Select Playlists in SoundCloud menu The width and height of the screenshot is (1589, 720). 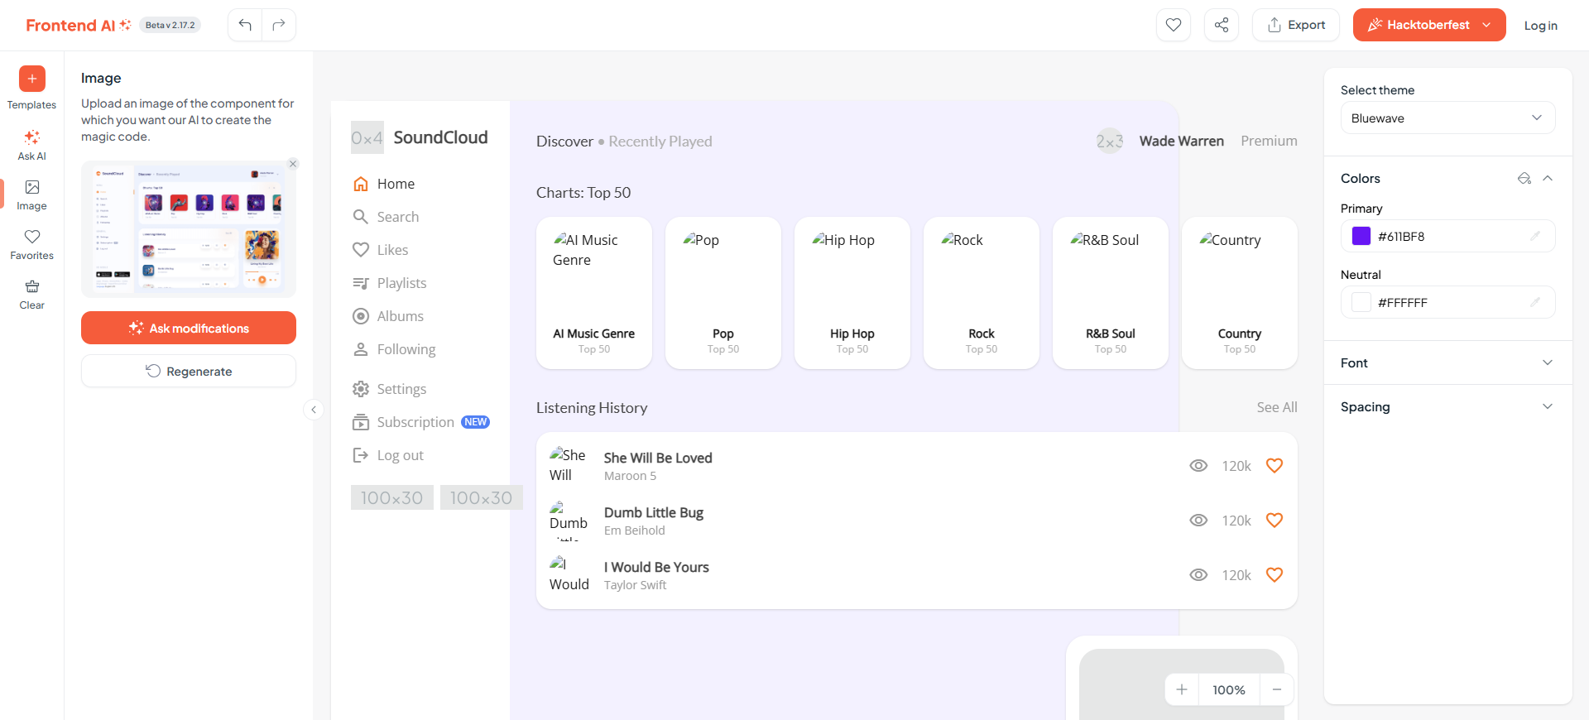pos(401,283)
